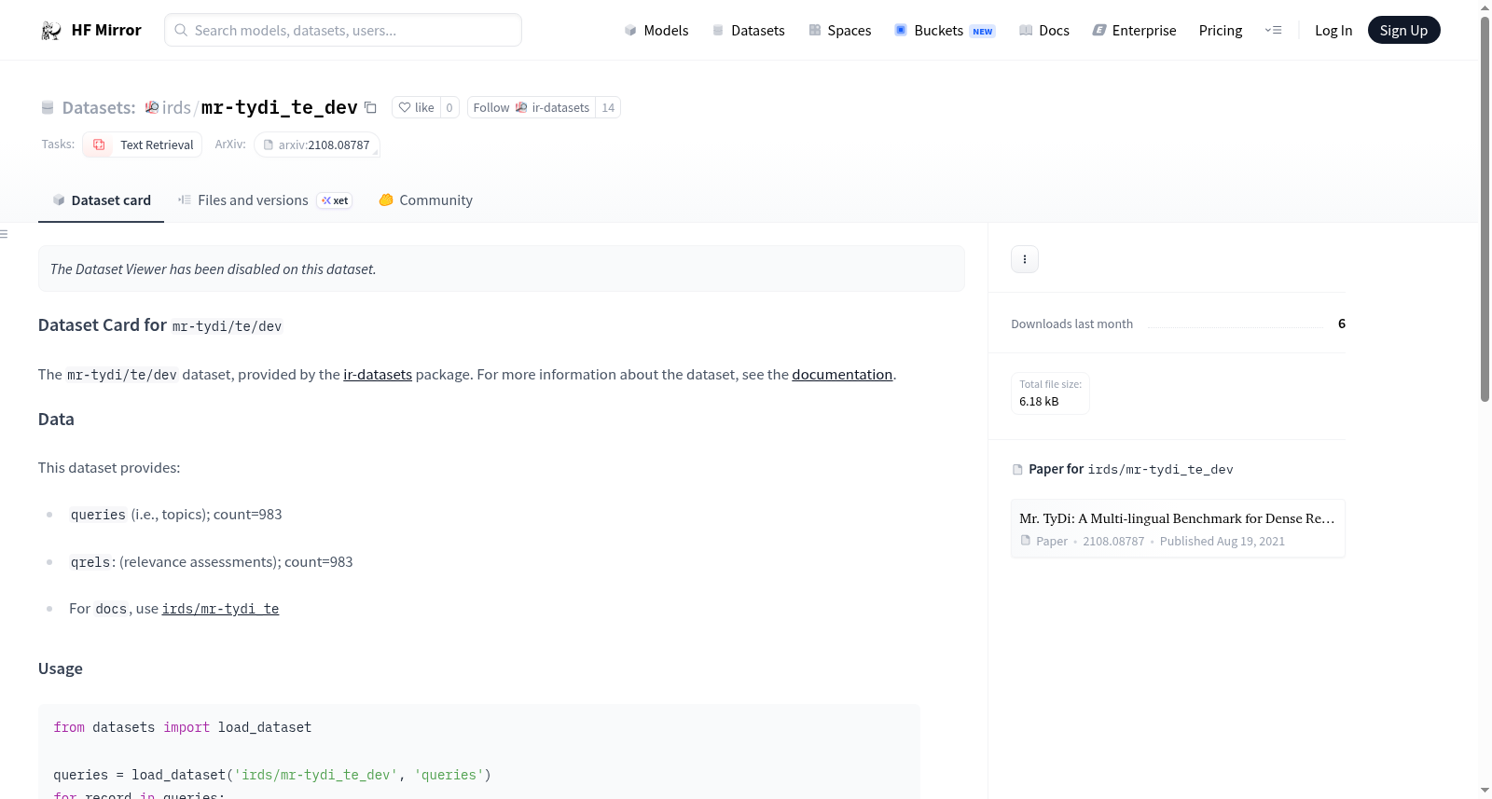Click the follower count 14
1492x799 pixels.
608,107
